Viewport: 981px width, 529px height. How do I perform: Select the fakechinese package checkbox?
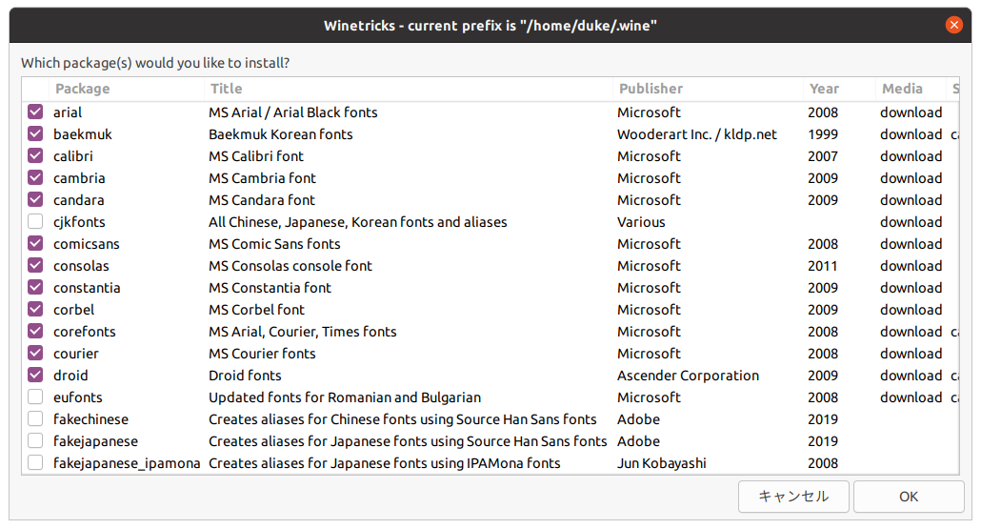click(x=35, y=418)
